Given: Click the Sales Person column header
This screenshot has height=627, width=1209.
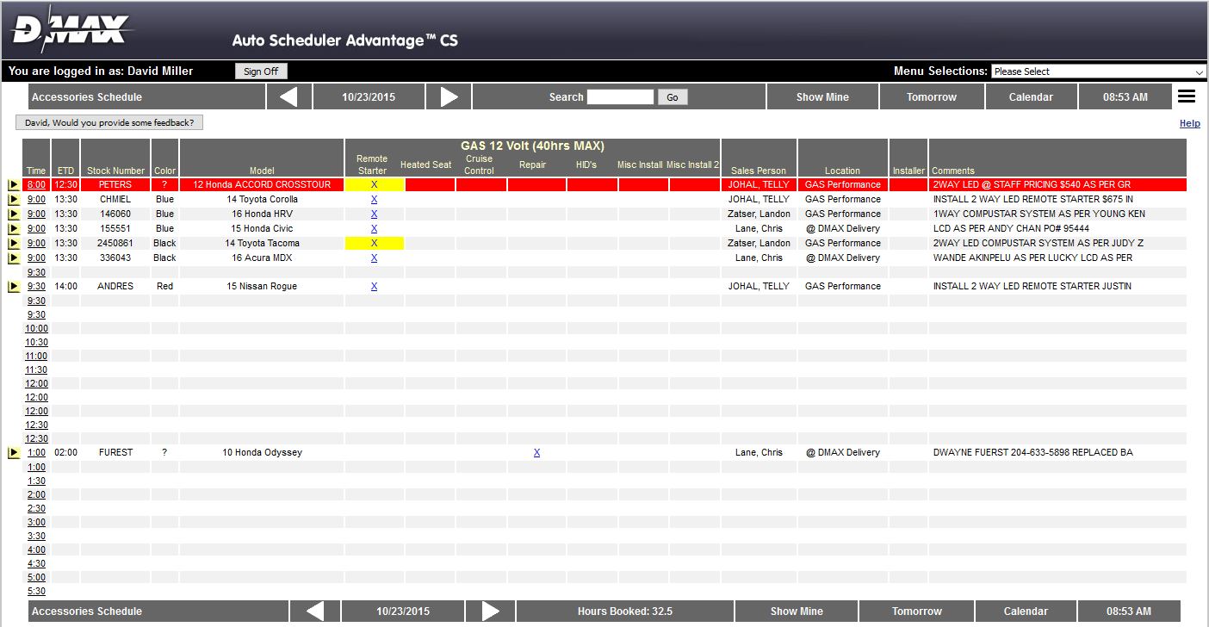Looking at the screenshot, I should point(759,171).
